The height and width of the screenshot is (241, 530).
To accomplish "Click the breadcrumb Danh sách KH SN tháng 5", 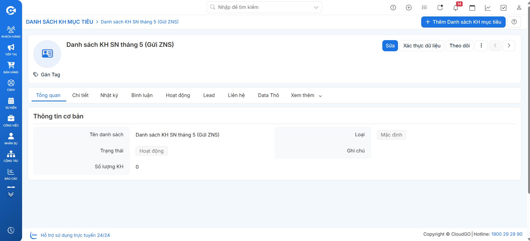I will click(140, 22).
